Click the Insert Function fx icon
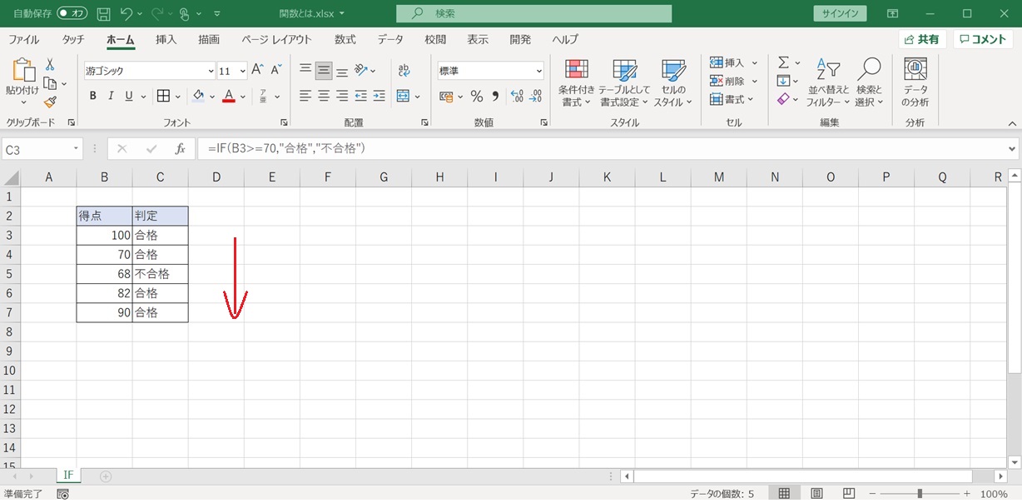Image resolution: width=1022 pixels, height=503 pixels. pyautogui.click(x=180, y=149)
